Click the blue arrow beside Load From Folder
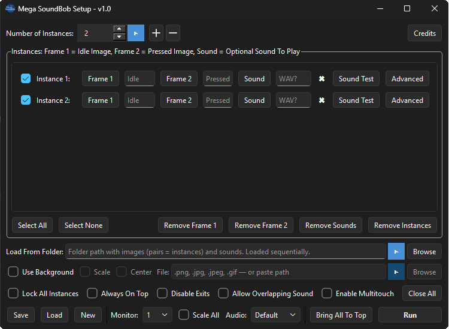449x329 pixels. point(396,251)
